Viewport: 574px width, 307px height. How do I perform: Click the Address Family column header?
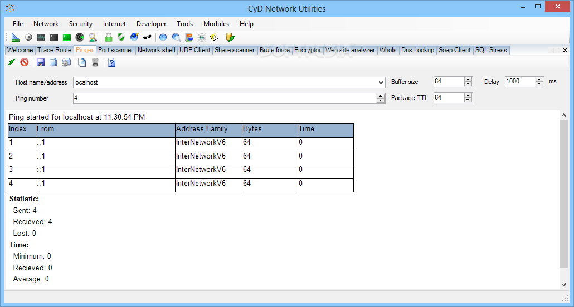coord(208,131)
